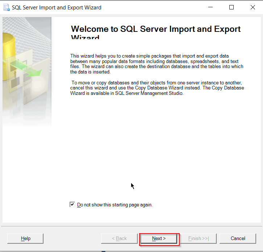Minimize the wizard window
This screenshot has width=263, height=252.
point(210,7)
